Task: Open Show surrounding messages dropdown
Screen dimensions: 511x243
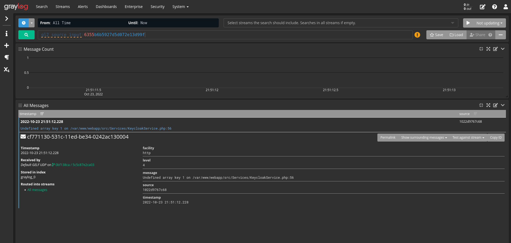Action: pyautogui.click(x=424, y=138)
